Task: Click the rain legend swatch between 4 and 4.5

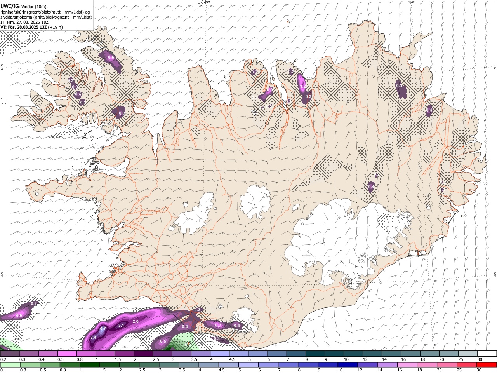Action: point(209,364)
